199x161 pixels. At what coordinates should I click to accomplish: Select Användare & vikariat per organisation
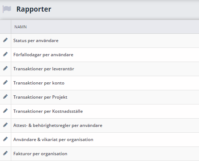coord(53,140)
